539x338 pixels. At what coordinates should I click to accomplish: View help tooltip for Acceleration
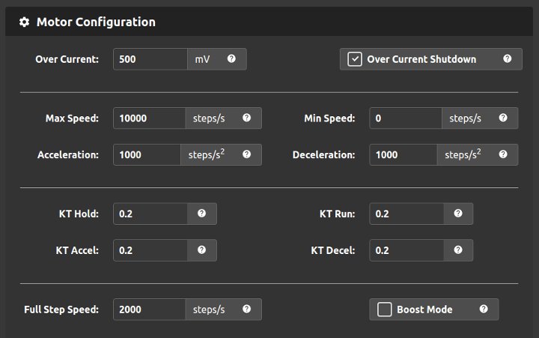pyautogui.click(x=246, y=154)
